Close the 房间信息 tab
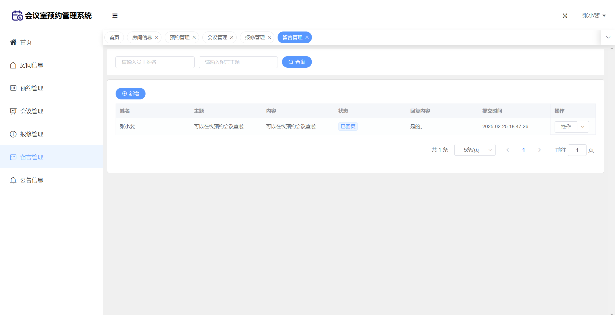The width and height of the screenshot is (615, 315). coord(156,38)
